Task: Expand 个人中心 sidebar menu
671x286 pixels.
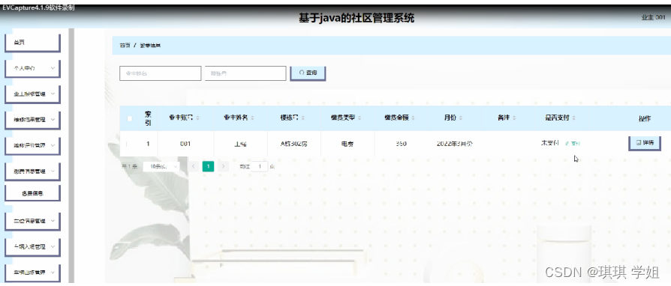Action: [x=32, y=68]
